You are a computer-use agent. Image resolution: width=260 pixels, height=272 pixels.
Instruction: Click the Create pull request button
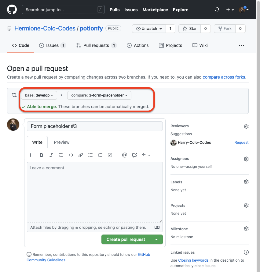tap(126, 239)
